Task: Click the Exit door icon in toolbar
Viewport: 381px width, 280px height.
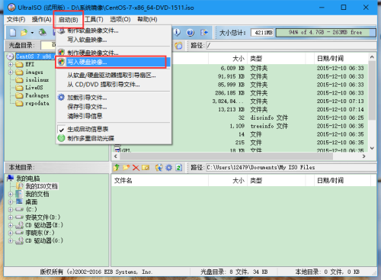Action: pyautogui.click(x=204, y=33)
